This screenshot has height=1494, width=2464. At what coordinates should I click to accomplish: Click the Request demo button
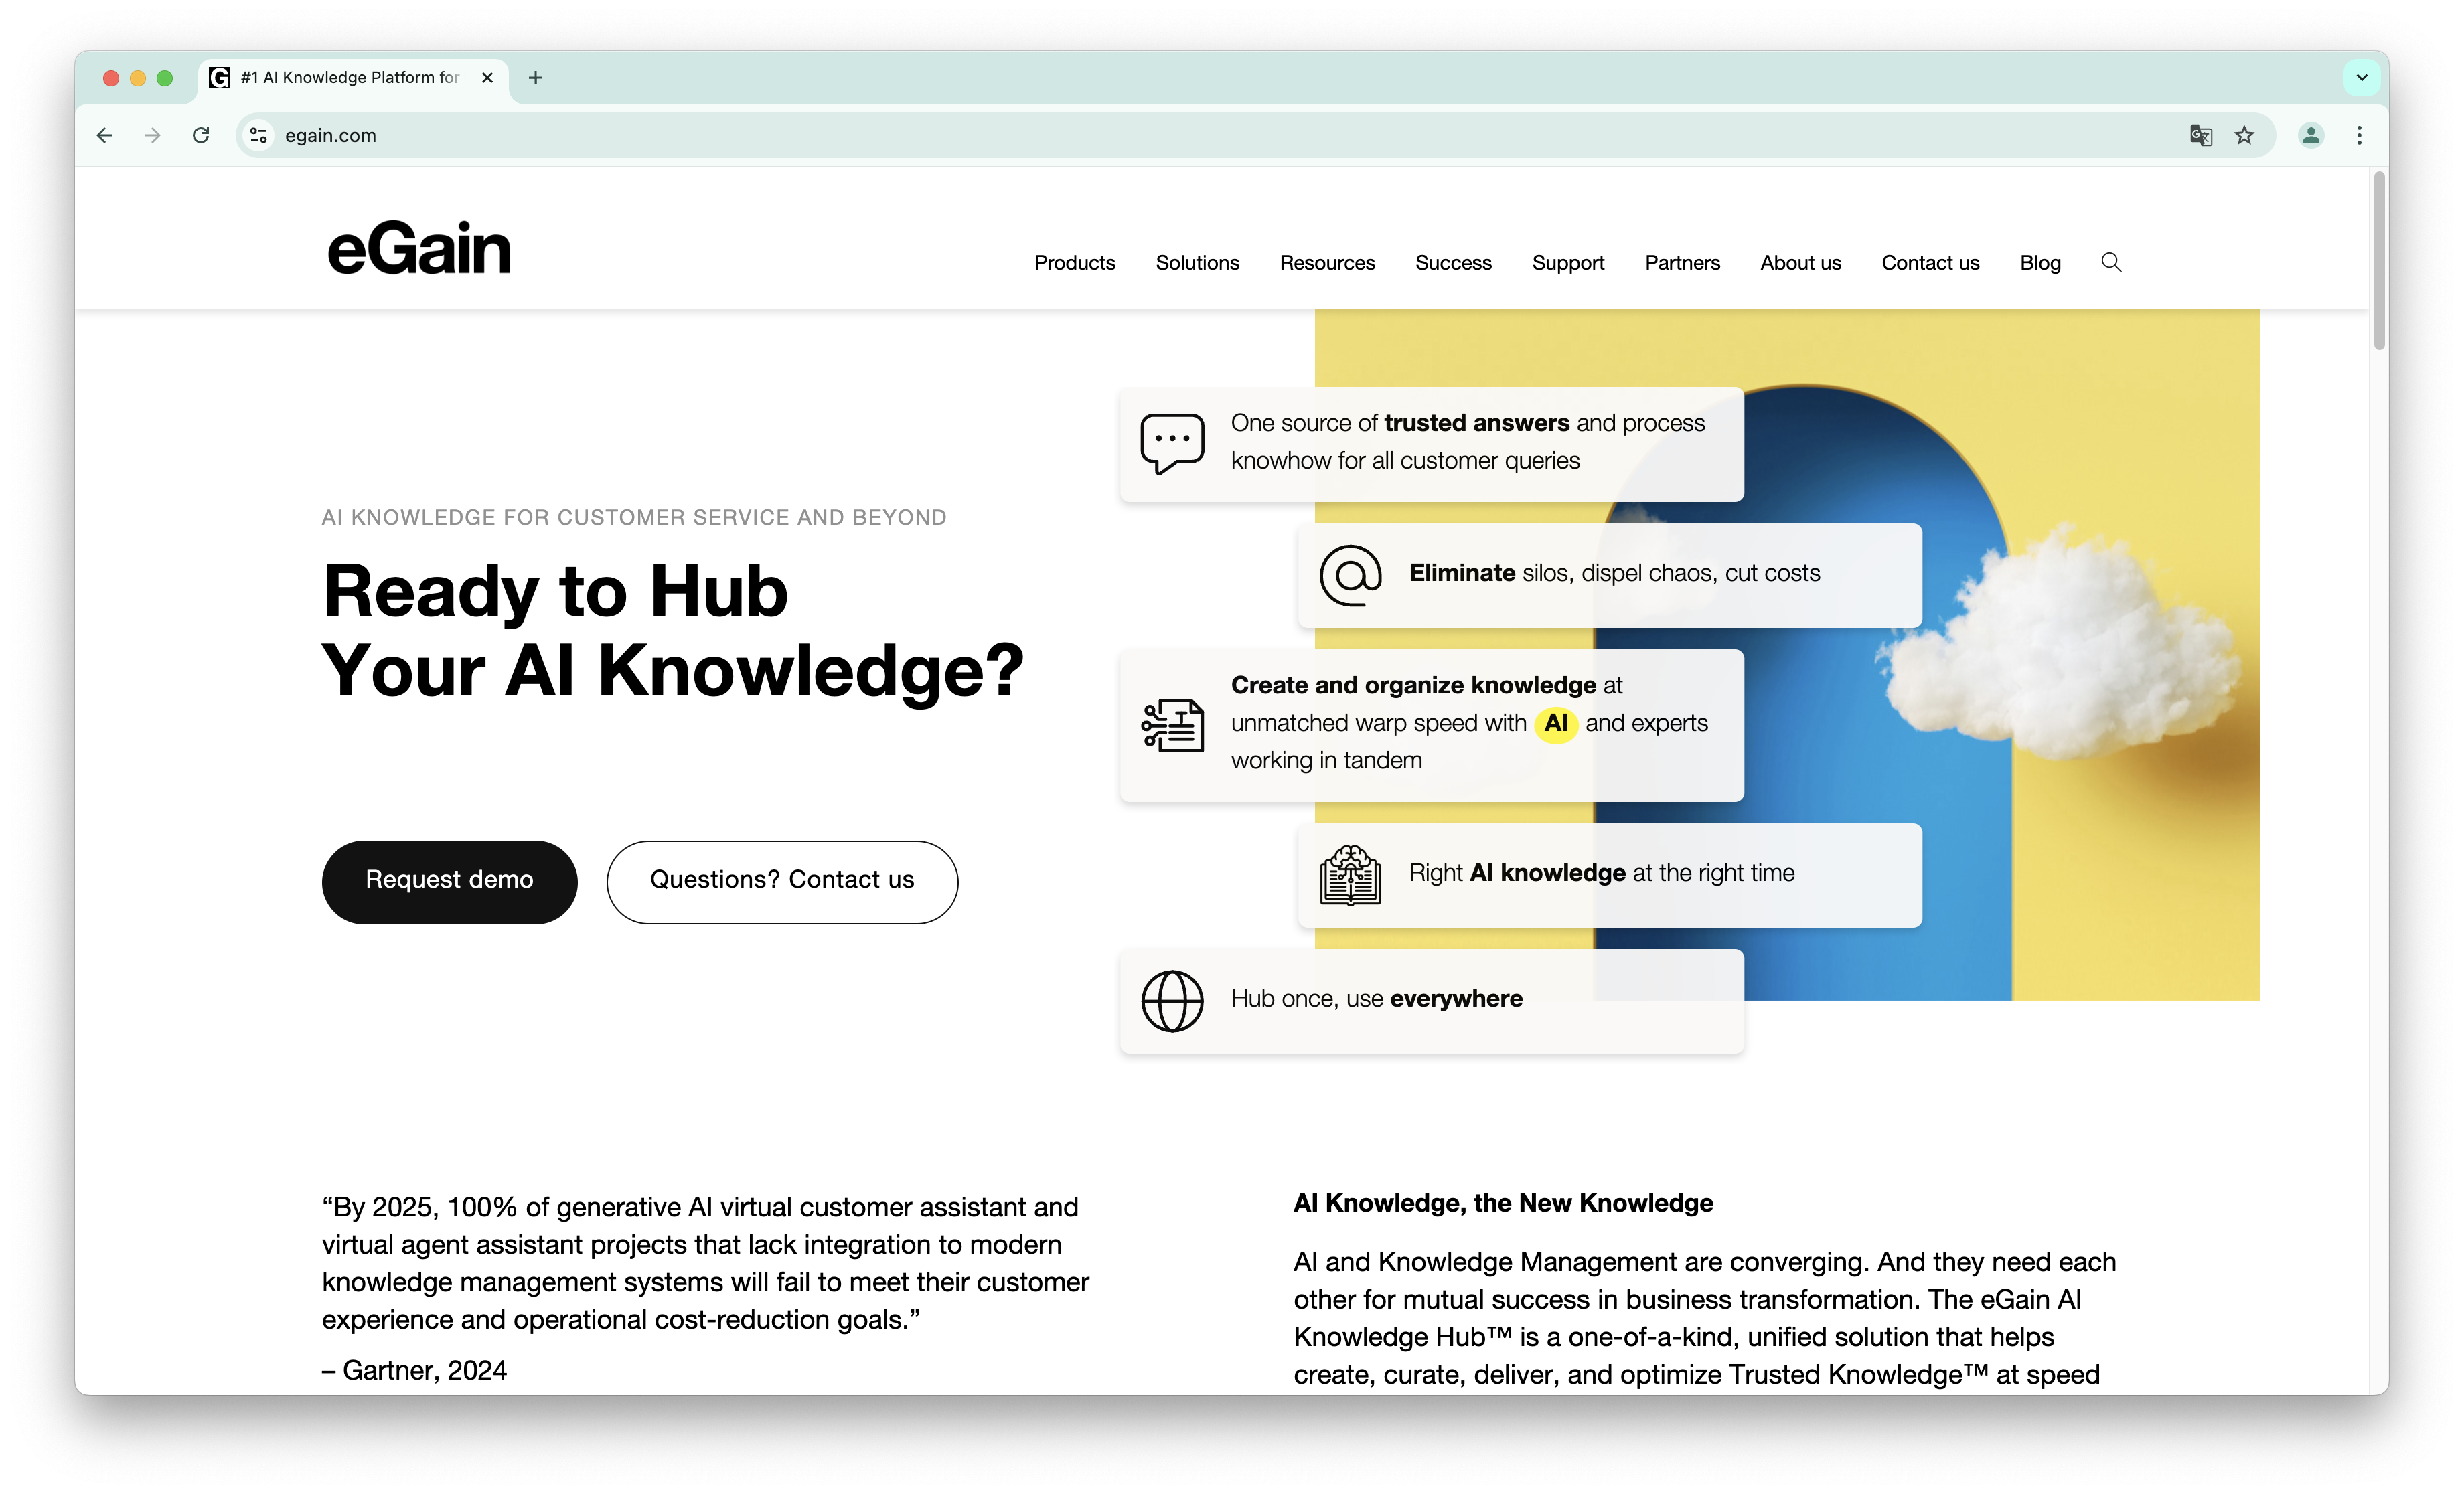pyautogui.click(x=449, y=880)
